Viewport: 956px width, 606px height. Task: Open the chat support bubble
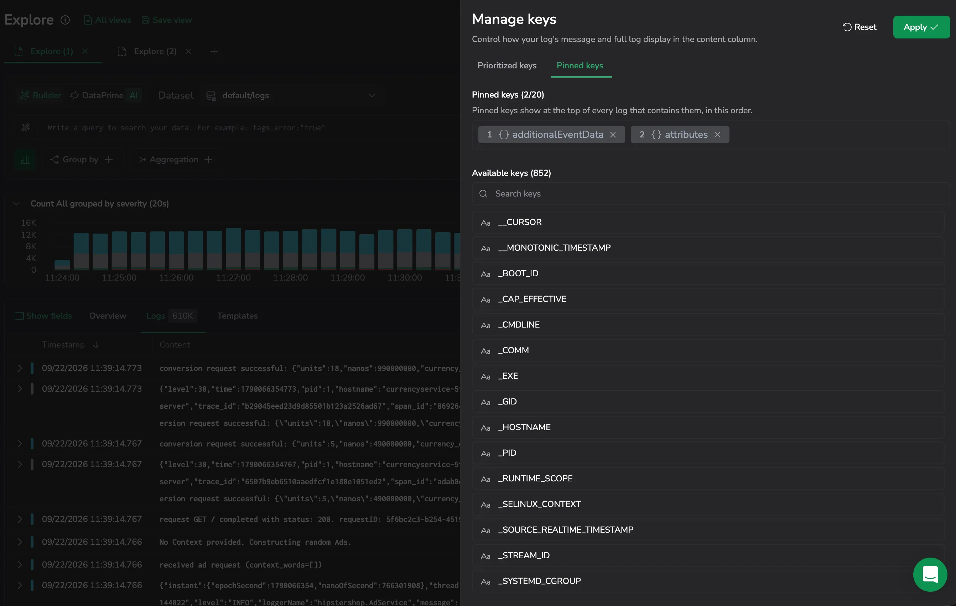click(930, 574)
